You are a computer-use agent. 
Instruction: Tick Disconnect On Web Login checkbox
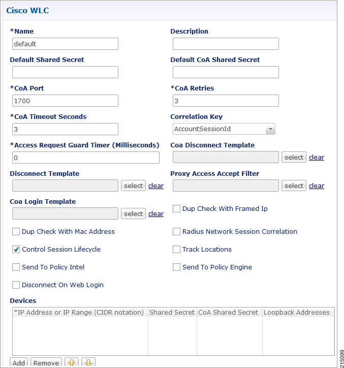16,285
